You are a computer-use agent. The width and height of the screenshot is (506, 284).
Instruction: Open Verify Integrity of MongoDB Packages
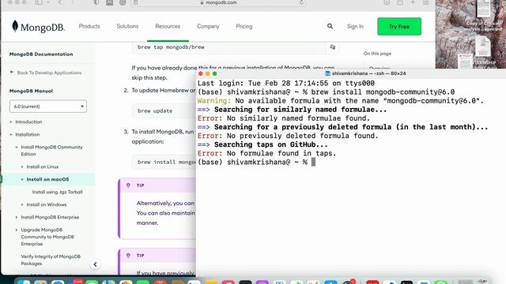pos(51,260)
